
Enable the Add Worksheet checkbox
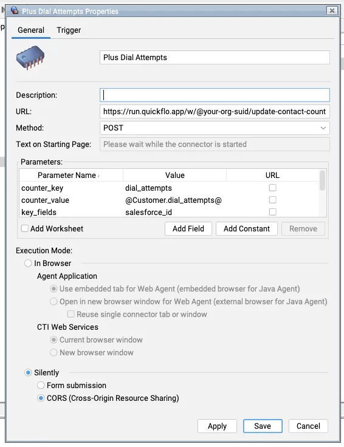coord(25,228)
